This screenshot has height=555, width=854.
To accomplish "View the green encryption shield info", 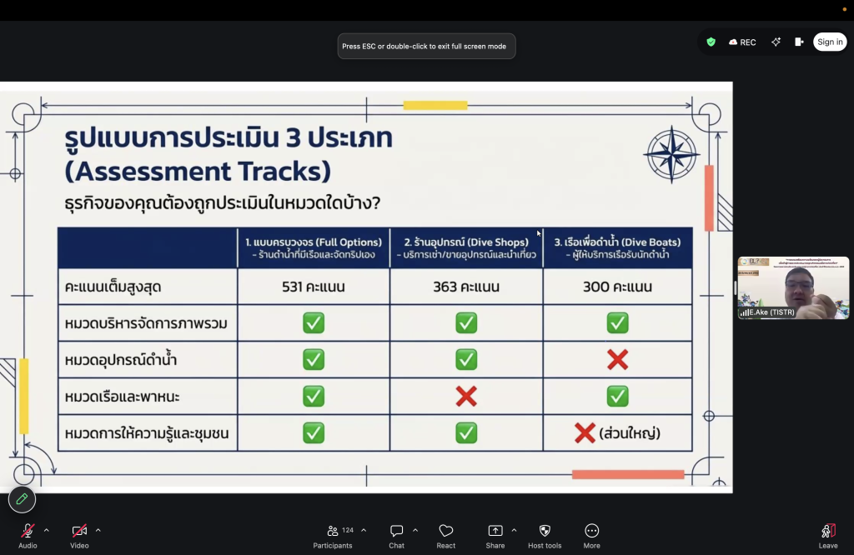I will coord(711,42).
